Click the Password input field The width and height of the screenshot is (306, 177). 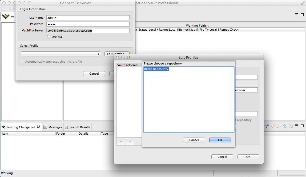coord(88,24)
